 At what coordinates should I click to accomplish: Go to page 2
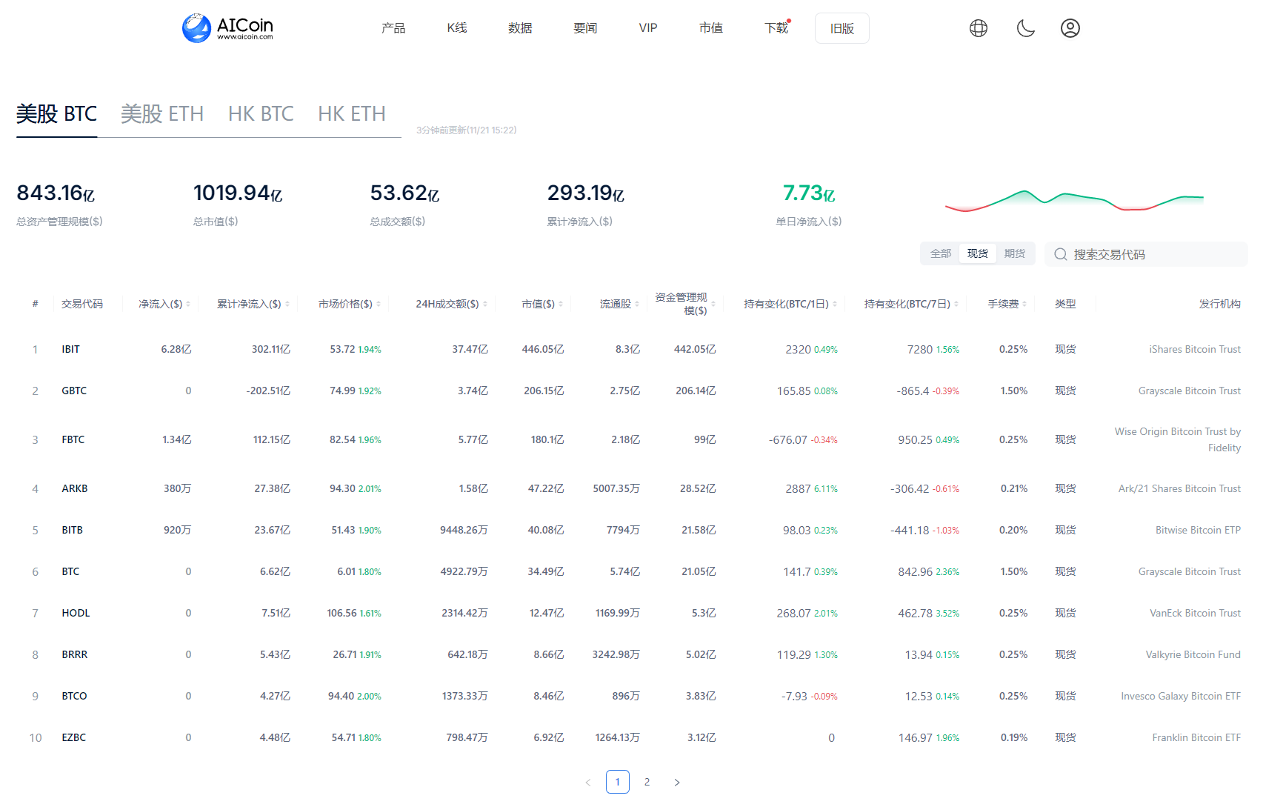pos(647,782)
